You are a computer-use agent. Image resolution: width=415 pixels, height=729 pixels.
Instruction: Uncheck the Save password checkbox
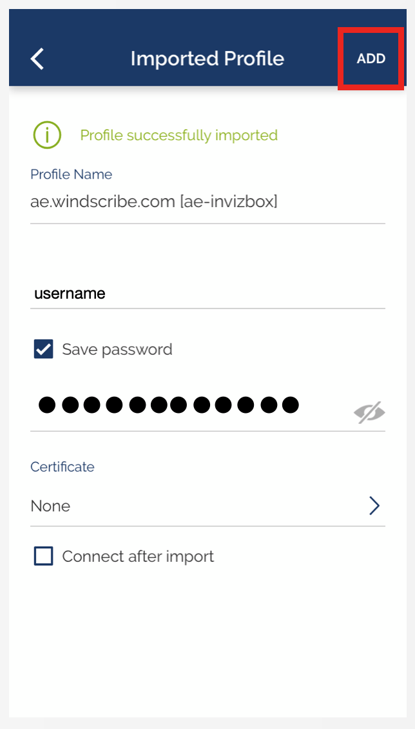[x=43, y=350]
